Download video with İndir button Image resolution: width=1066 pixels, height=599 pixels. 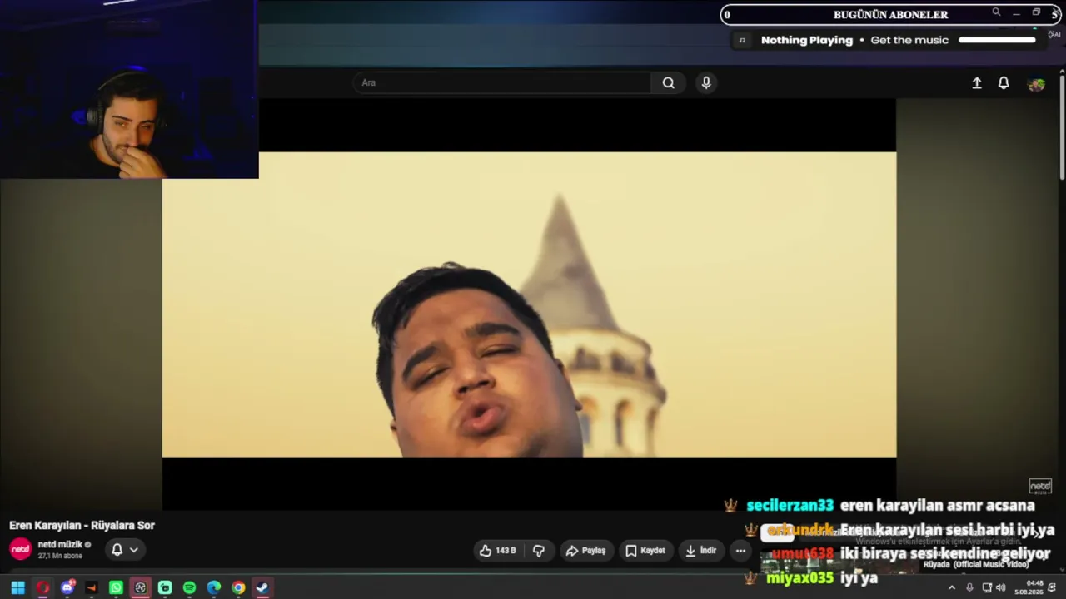700,551
